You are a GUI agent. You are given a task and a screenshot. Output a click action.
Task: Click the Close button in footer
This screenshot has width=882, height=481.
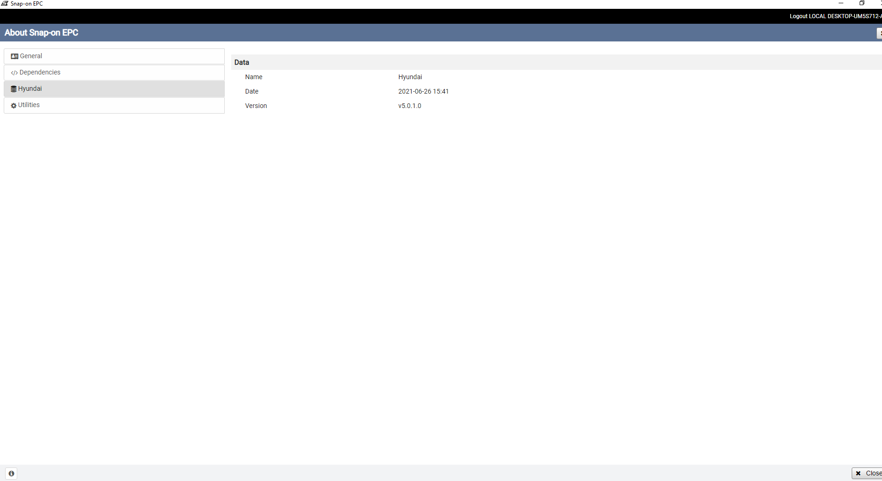(x=868, y=474)
